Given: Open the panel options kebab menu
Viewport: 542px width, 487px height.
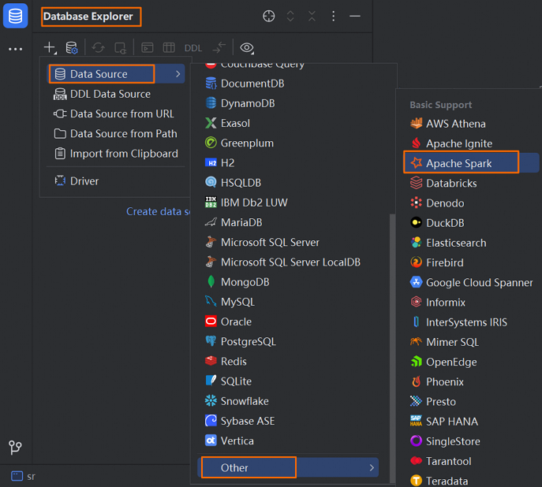Looking at the screenshot, I should [333, 16].
